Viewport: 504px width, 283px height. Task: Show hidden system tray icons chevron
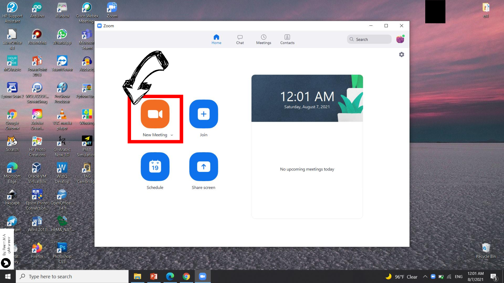(x=425, y=277)
